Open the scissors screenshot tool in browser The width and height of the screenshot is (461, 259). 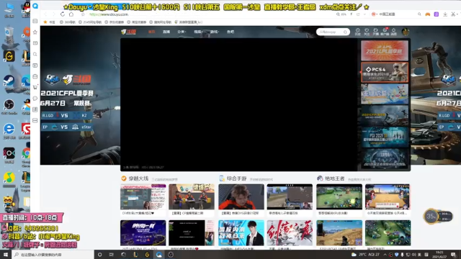click(453, 14)
